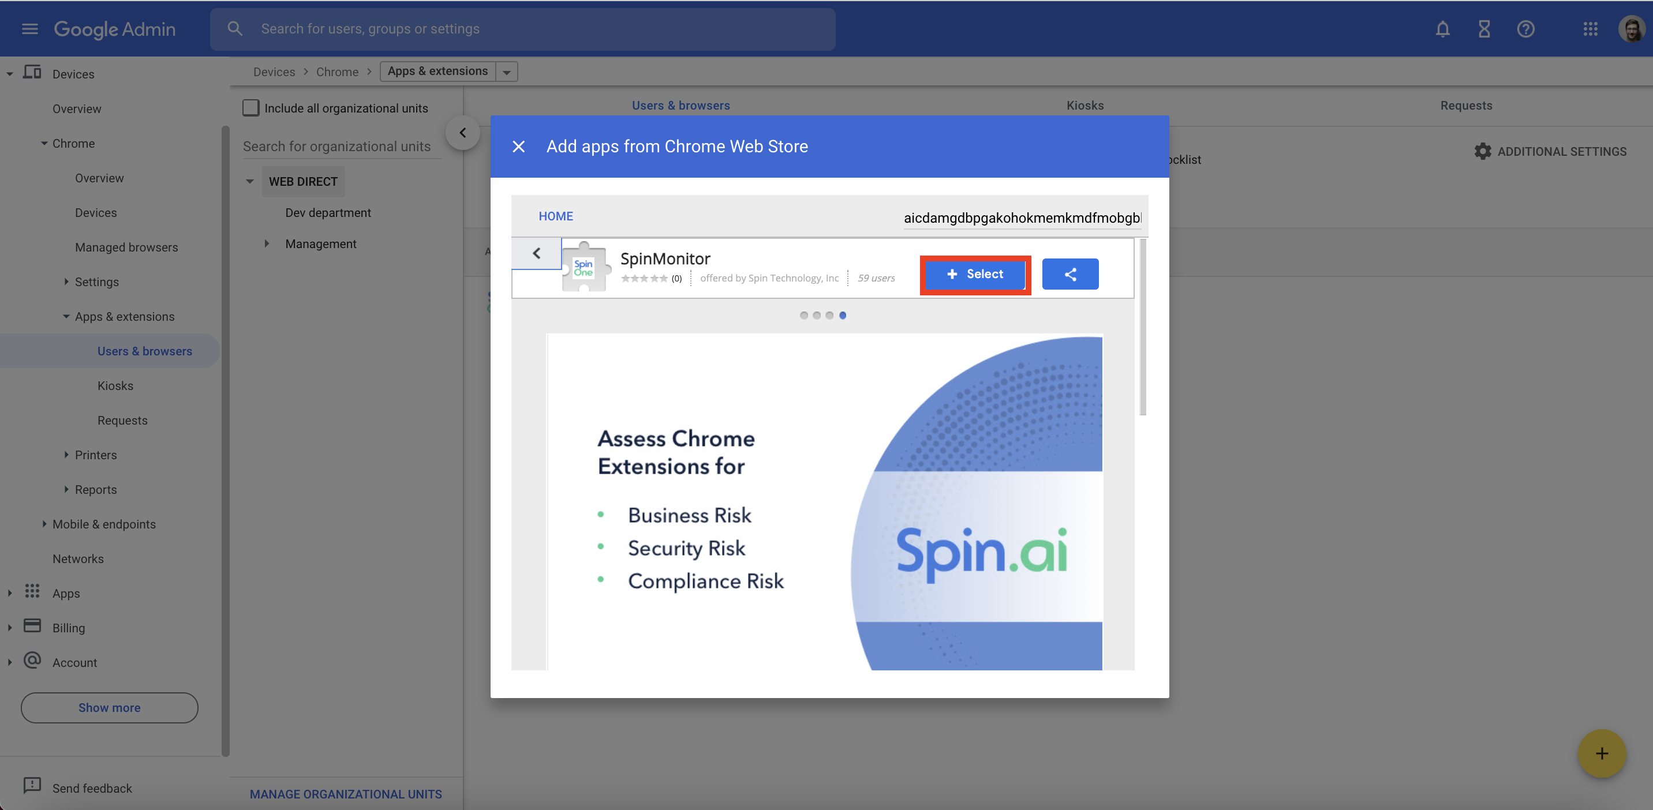1653x810 pixels.
Task: Click the Additional Settings gear icon
Action: click(x=1482, y=151)
